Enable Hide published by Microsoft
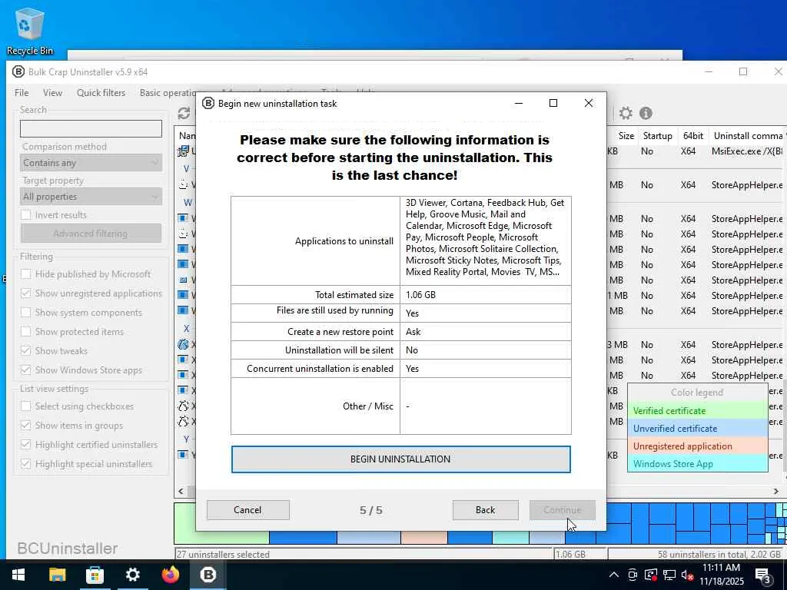Viewport: 787px width, 590px height. click(25, 274)
